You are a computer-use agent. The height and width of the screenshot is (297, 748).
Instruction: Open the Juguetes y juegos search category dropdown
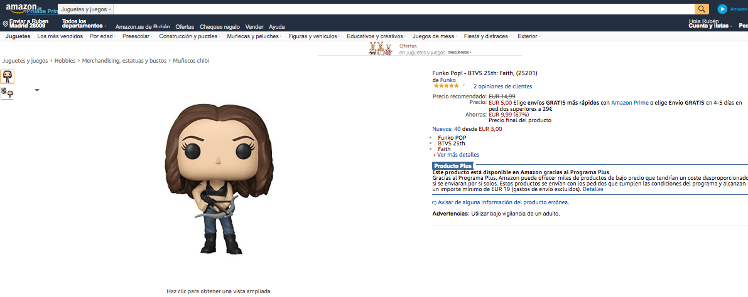pos(86,9)
